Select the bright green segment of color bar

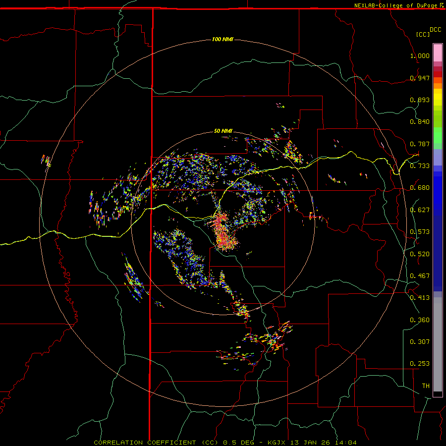click(x=438, y=135)
